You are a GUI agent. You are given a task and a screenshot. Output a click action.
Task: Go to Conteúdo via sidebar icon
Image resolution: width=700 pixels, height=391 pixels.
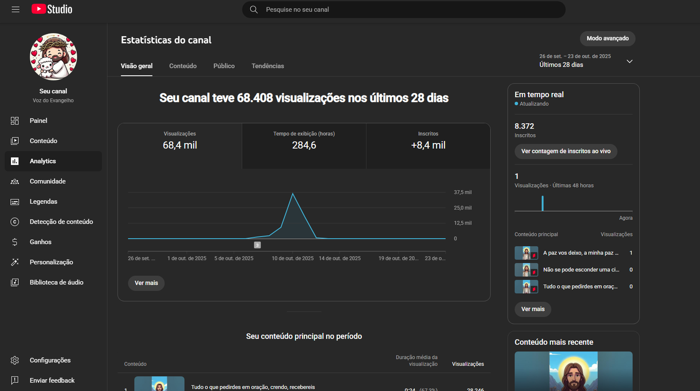coord(15,141)
